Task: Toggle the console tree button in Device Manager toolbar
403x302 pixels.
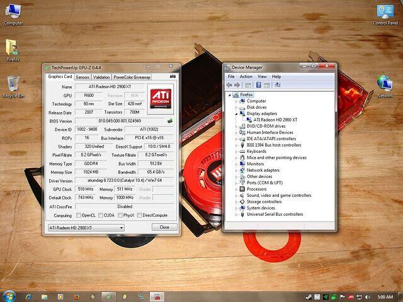Action: click(247, 85)
